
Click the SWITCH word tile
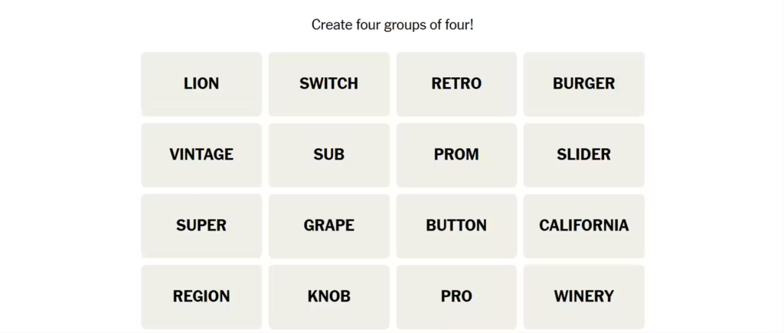coord(328,84)
